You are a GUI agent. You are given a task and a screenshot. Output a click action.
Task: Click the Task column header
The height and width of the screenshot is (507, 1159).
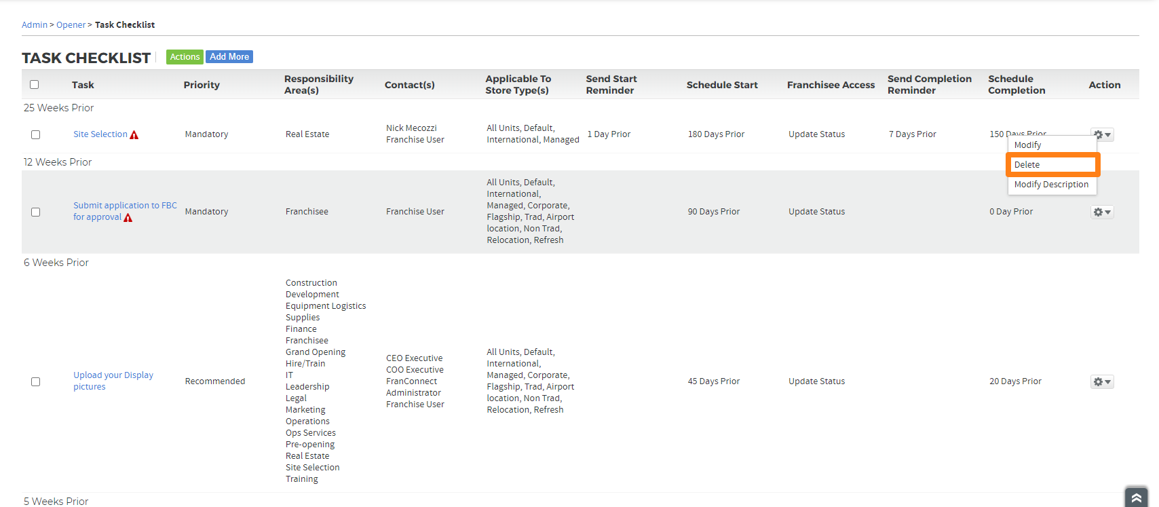tap(83, 85)
